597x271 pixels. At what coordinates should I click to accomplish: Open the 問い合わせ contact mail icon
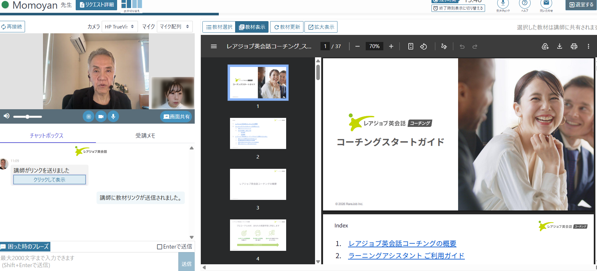click(x=546, y=6)
